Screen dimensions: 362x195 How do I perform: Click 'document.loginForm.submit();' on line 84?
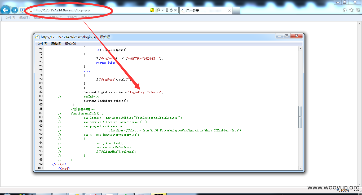[106, 101]
